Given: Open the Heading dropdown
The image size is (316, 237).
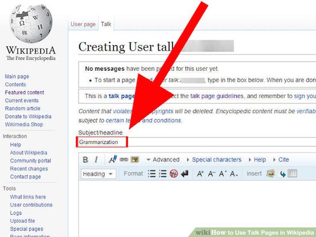Looking at the screenshot, I should click(98, 174).
